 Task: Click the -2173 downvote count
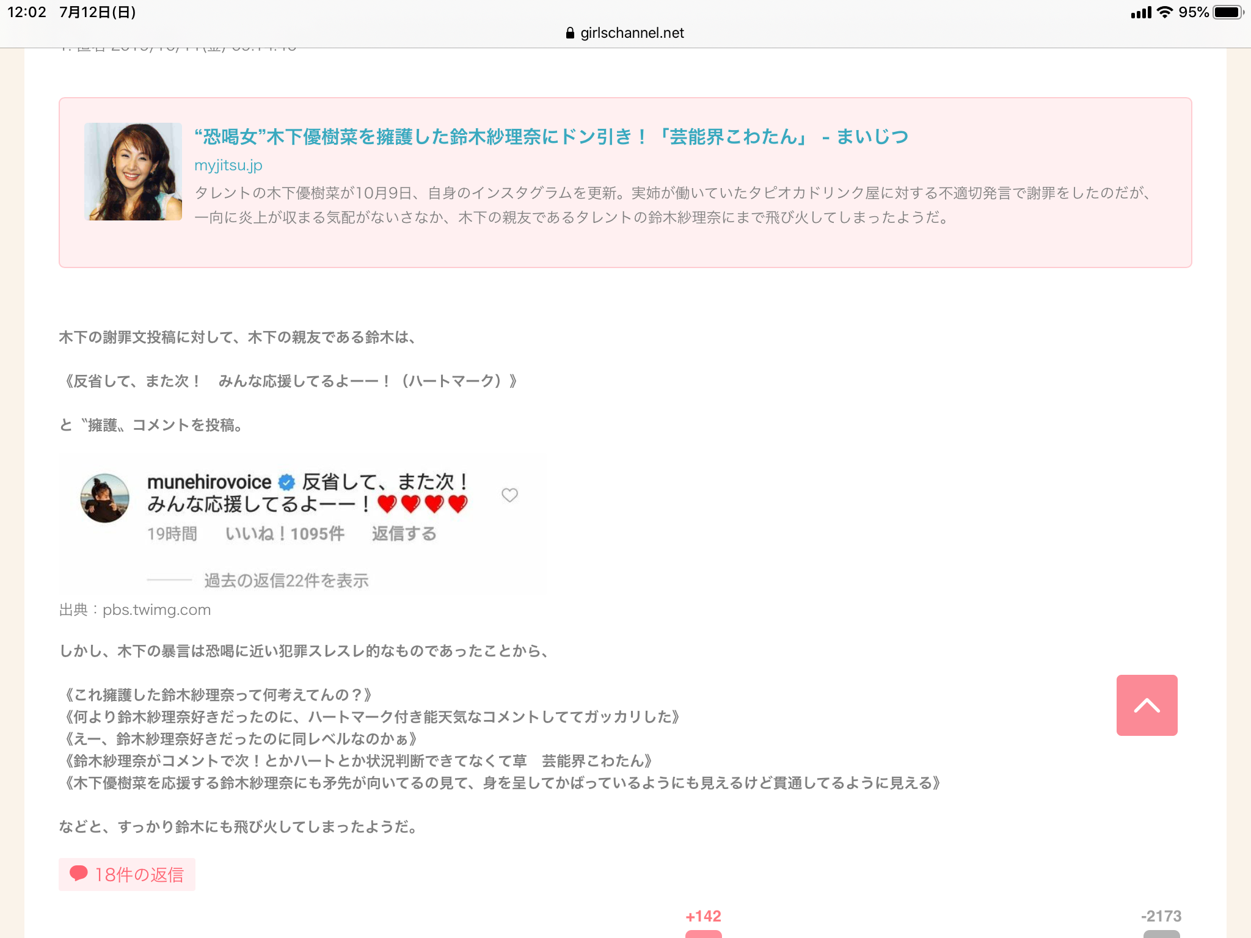click(1161, 916)
